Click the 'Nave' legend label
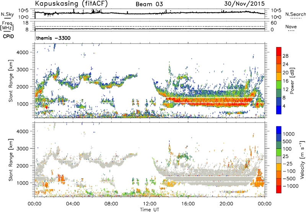Image resolution: width=306 pixels, height=212 pixels. [x=291, y=26]
